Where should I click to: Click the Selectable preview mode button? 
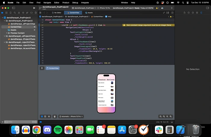pyautogui.click(x=45, y=116)
